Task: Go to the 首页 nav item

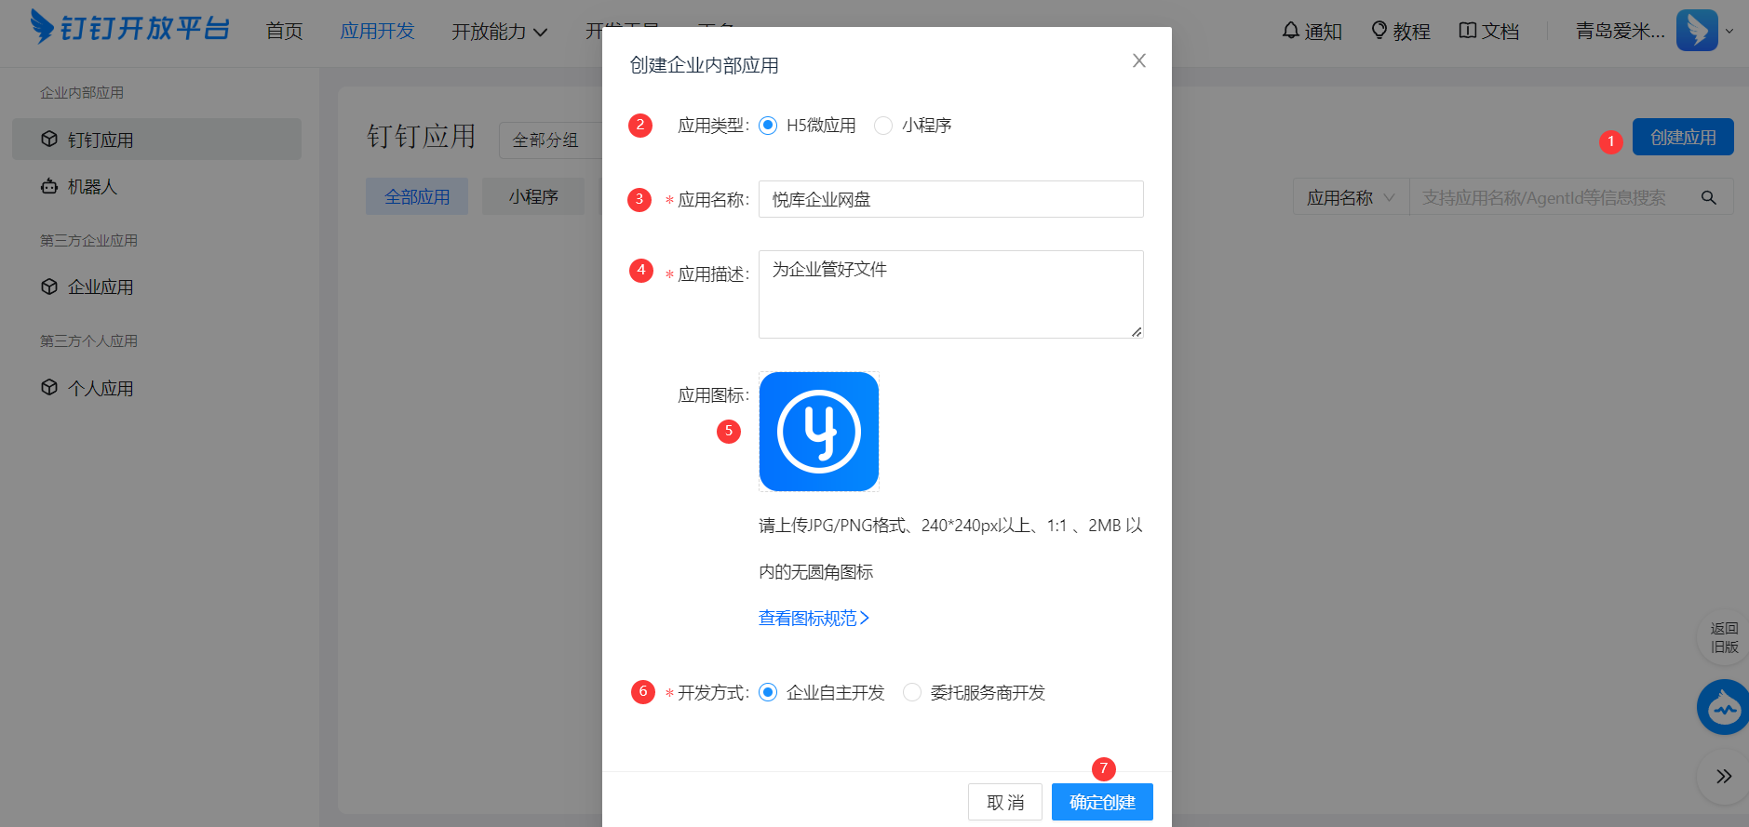Action: point(284,32)
